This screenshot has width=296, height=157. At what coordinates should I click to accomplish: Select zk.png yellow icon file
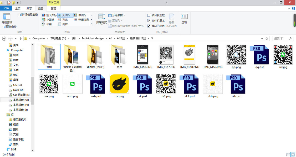[x=119, y=86]
